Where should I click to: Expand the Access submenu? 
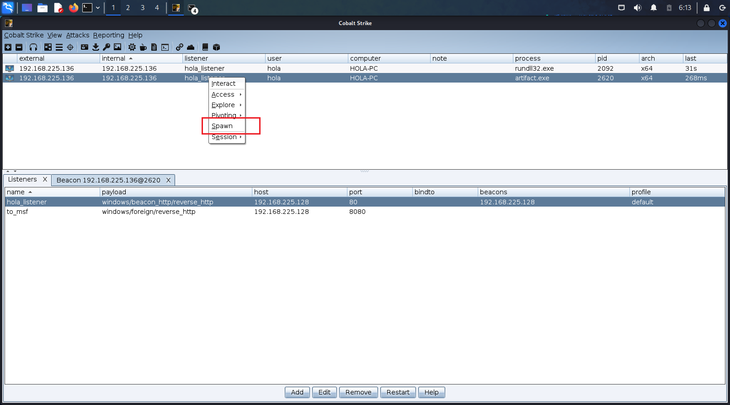coord(227,94)
